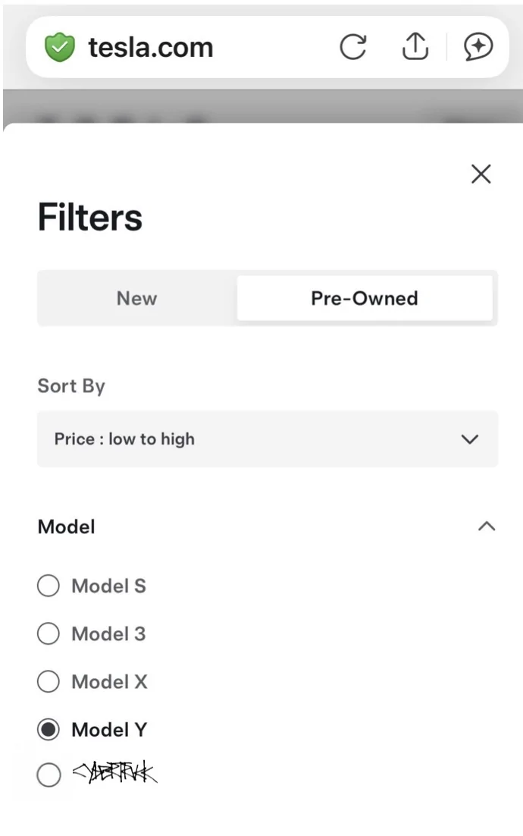Open the Price : low to high selector
This screenshot has height=836, width=523.
point(268,439)
